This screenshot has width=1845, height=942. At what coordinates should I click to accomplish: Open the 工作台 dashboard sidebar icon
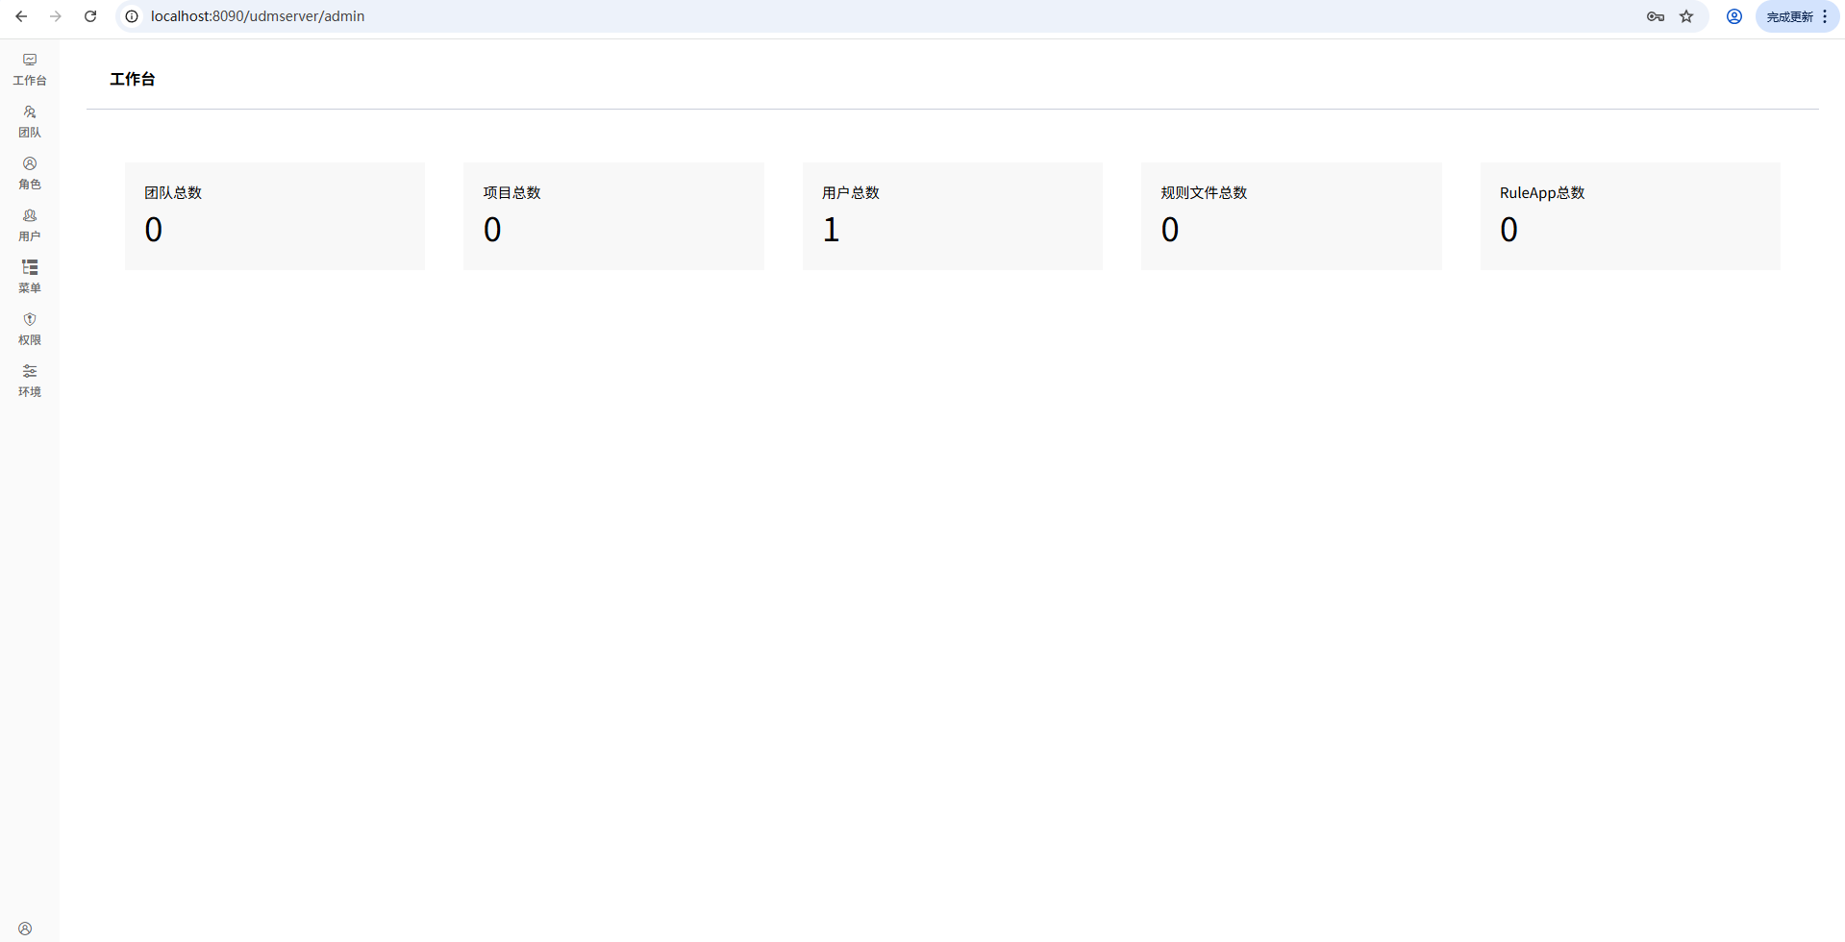(x=30, y=69)
